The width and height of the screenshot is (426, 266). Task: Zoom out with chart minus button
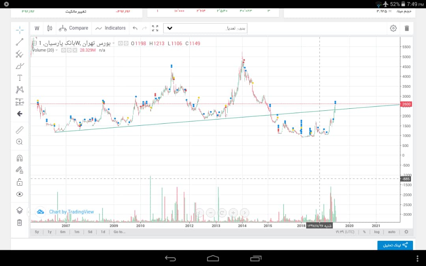(x=211, y=213)
